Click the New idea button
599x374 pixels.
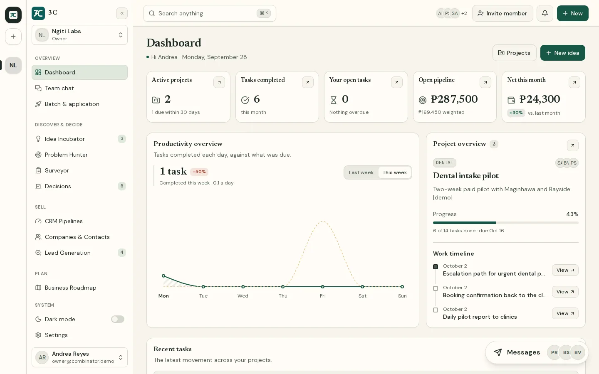(562, 53)
